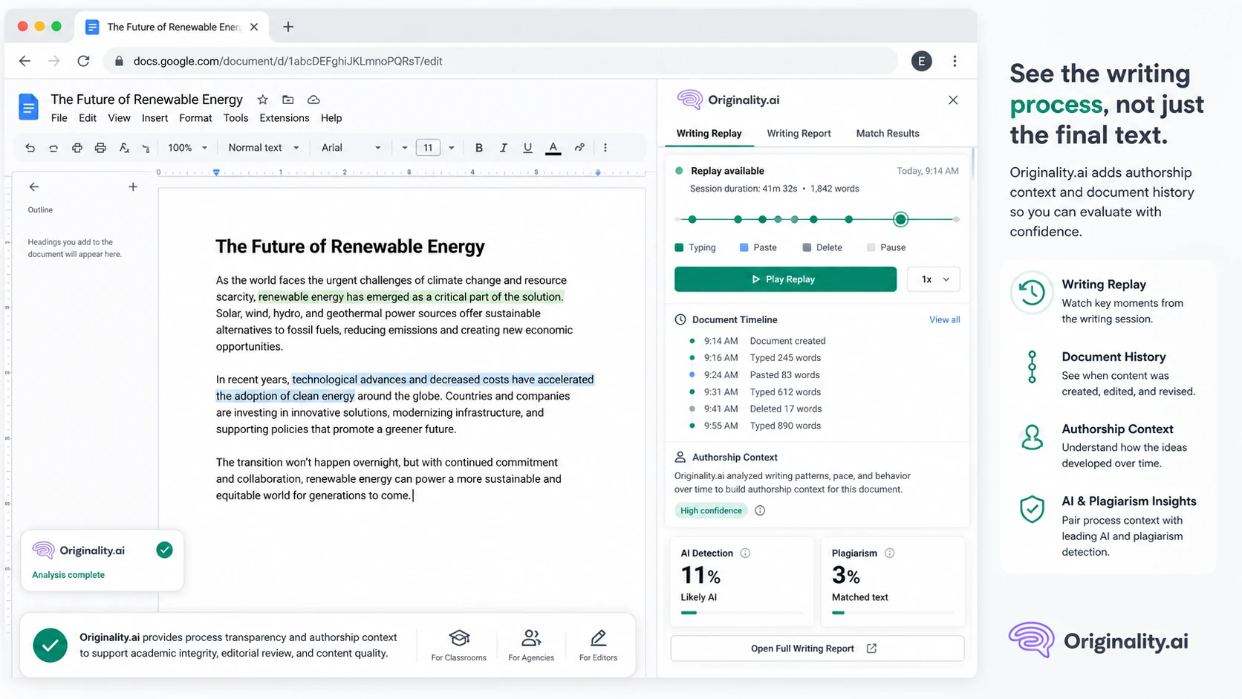Viewport: 1242px width, 699px height.
Task: Activate the paint format tool
Action: coord(146,148)
